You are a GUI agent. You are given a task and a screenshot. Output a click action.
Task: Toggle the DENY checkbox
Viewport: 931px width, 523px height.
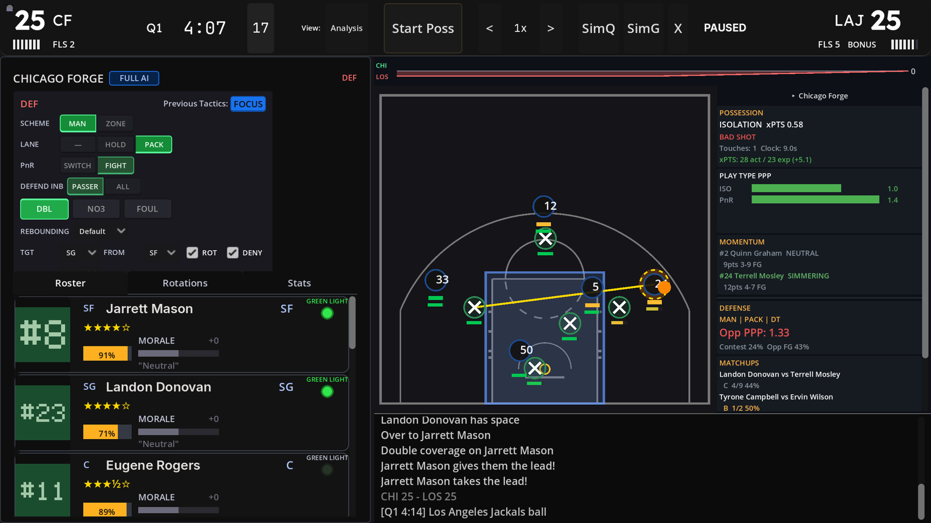pyautogui.click(x=233, y=253)
